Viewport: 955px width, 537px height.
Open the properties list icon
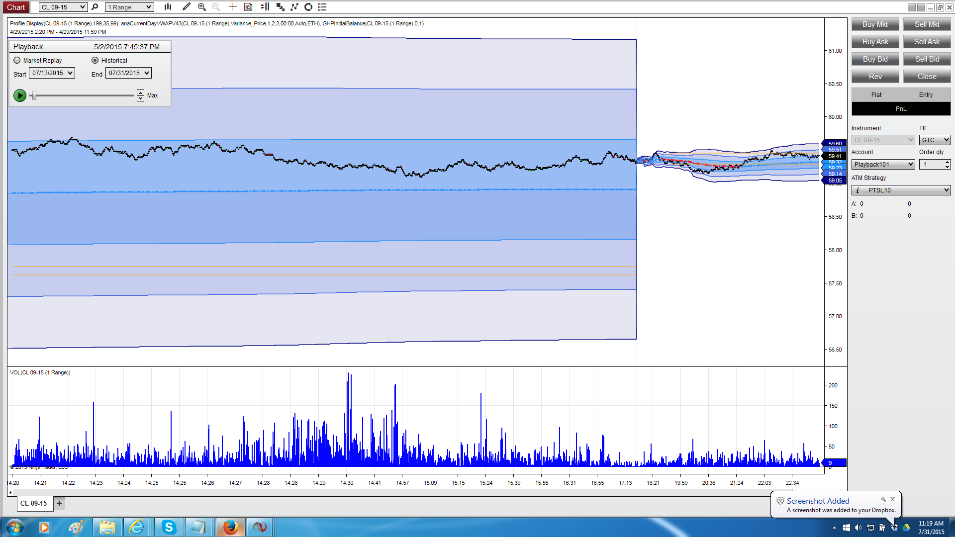(322, 7)
